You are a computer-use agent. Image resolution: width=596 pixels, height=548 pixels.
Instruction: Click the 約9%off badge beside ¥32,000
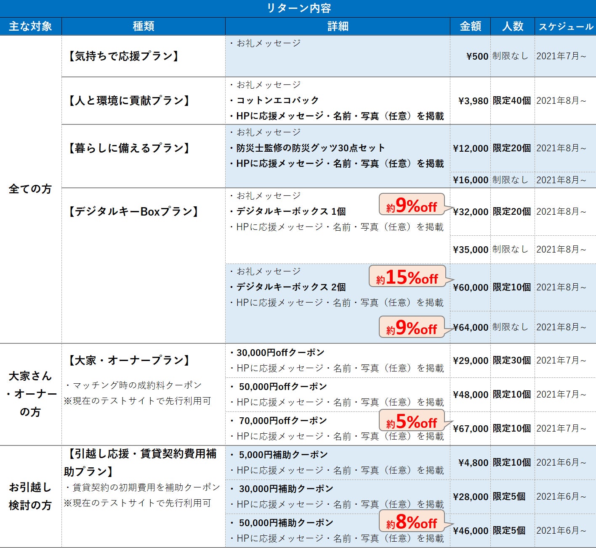tap(411, 205)
